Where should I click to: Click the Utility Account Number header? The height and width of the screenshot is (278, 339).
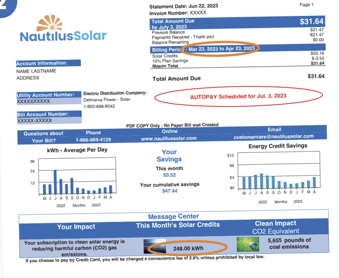pos(46,95)
